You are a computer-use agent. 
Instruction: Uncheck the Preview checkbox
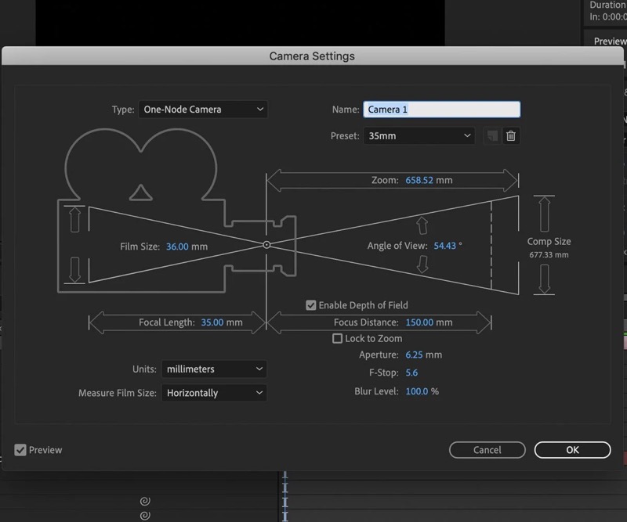tap(20, 450)
